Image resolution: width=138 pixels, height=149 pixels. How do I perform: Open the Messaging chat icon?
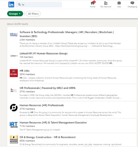[132, 4]
